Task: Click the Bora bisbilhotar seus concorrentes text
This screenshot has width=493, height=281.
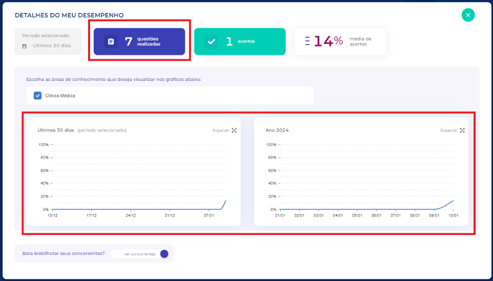Action: (x=63, y=253)
